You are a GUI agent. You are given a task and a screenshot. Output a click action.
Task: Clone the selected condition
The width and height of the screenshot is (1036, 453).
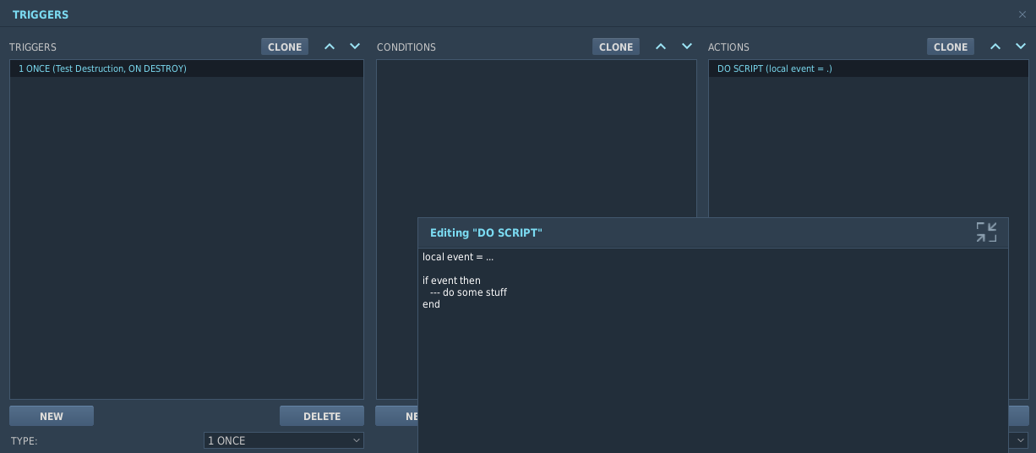[x=616, y=47]
